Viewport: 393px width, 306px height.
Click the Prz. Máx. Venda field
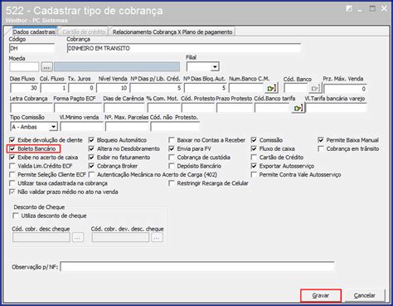point(345,89)
